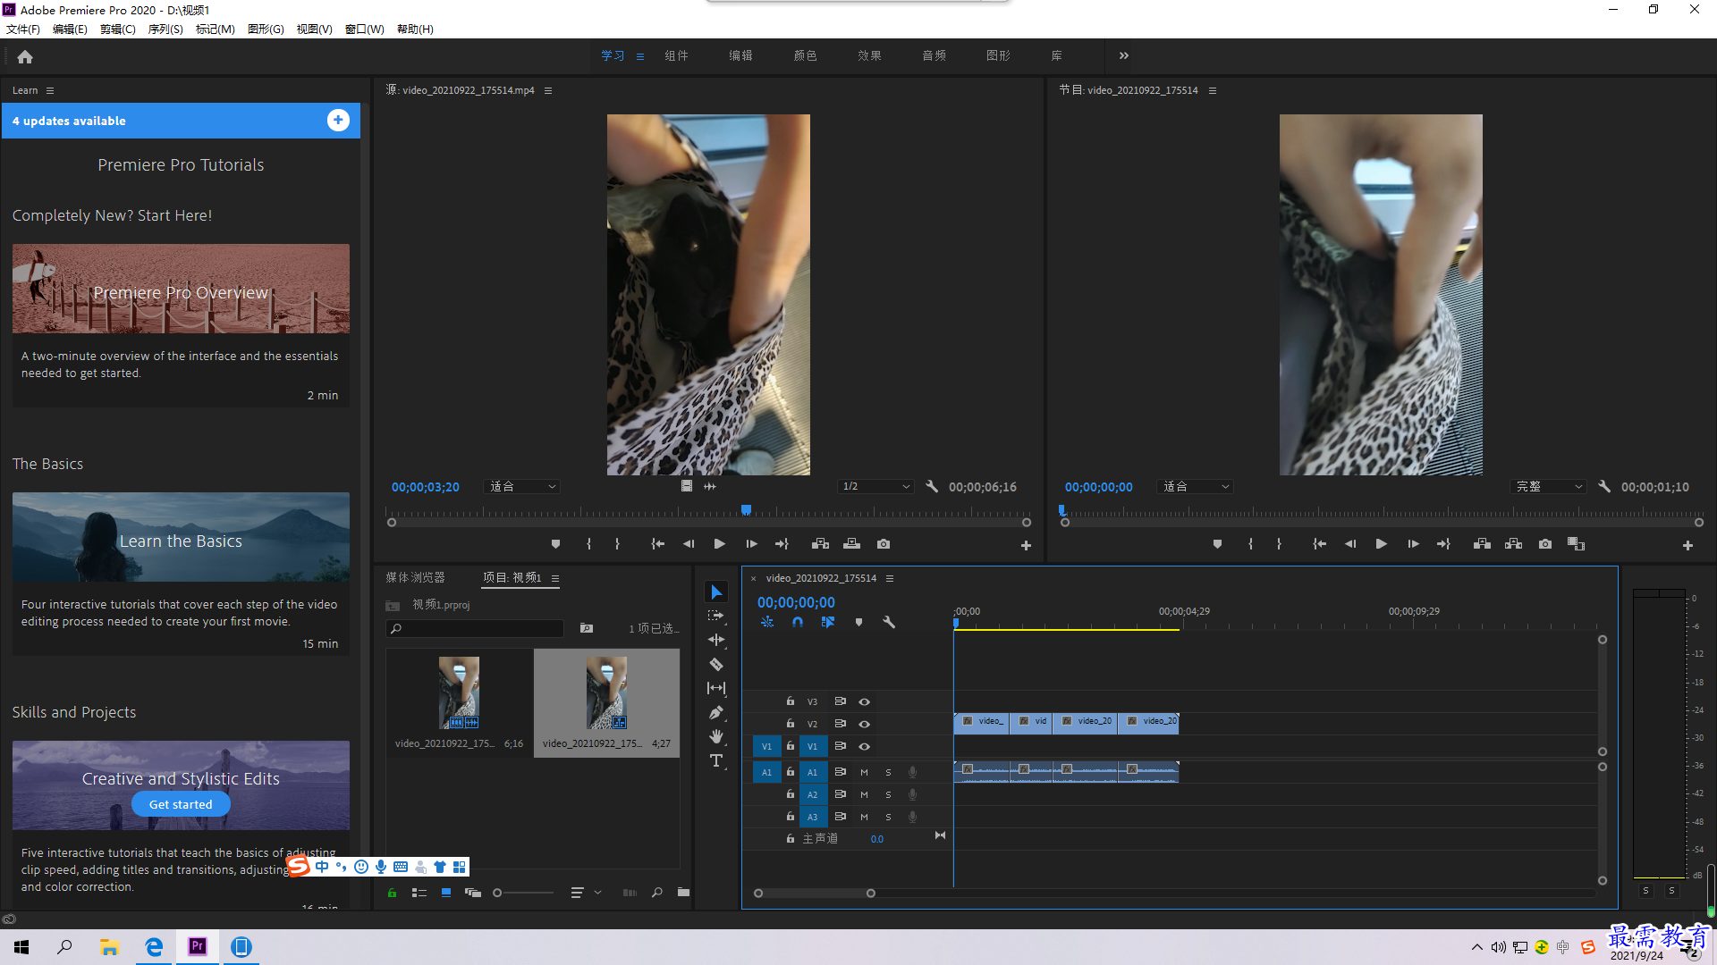Open Program panel menu
The width and height of the screenshot is (1717, 965).
(1213, 90)
